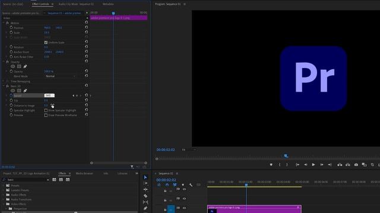
Task: Go to In point in Program monitor
Action: (297, 164)
